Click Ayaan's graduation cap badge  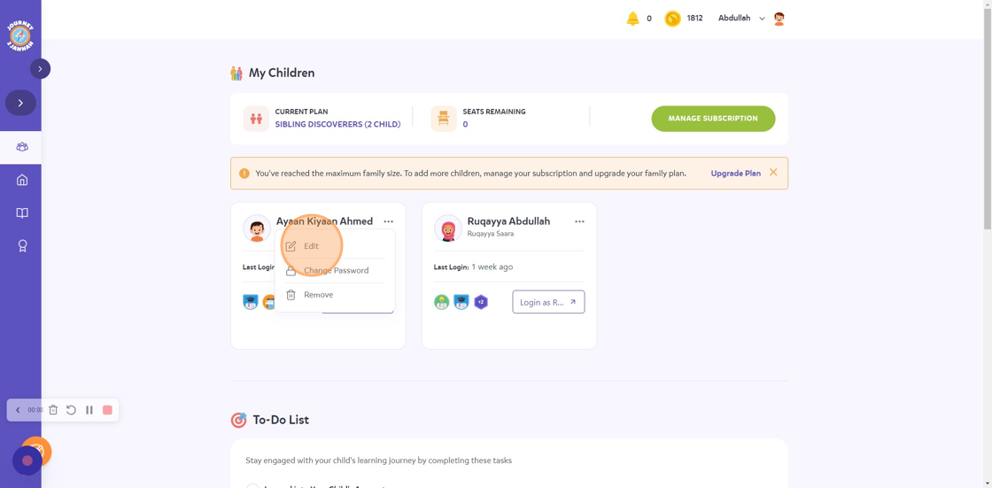click(x=251, y=302)
